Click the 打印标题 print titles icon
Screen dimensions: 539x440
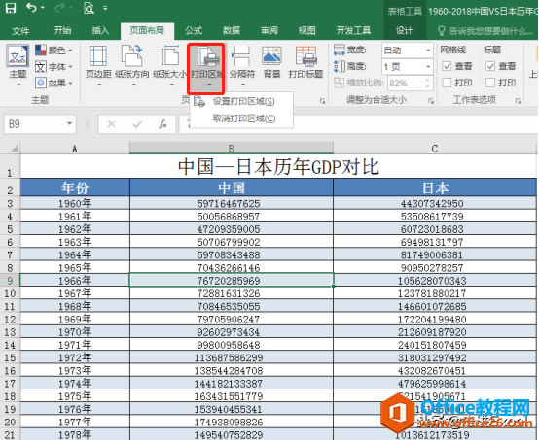point(305,56)
